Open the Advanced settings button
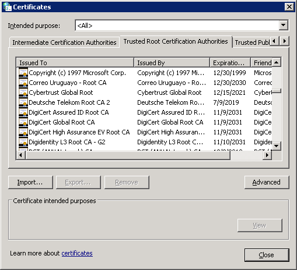The image size is (297, 270). tap(267, 182)
